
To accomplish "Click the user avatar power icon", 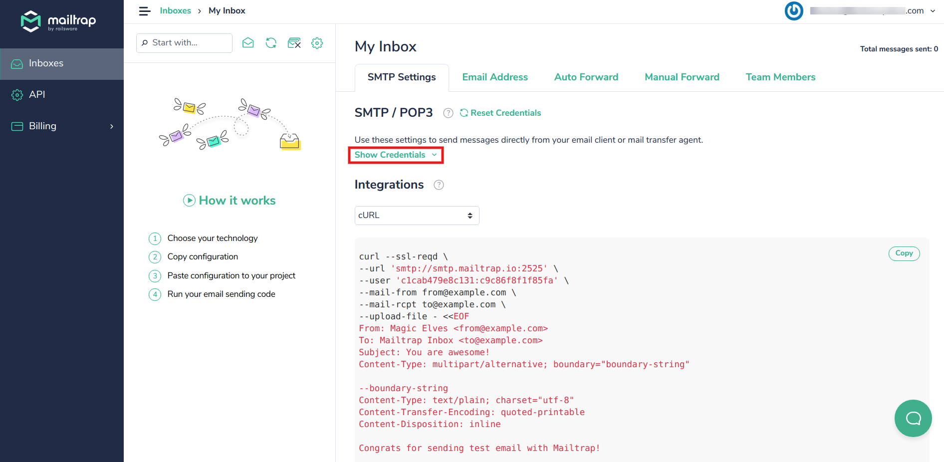I will pos(794,11).
